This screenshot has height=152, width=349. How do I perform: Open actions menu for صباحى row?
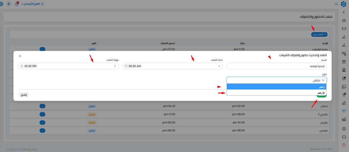point(42,130)
